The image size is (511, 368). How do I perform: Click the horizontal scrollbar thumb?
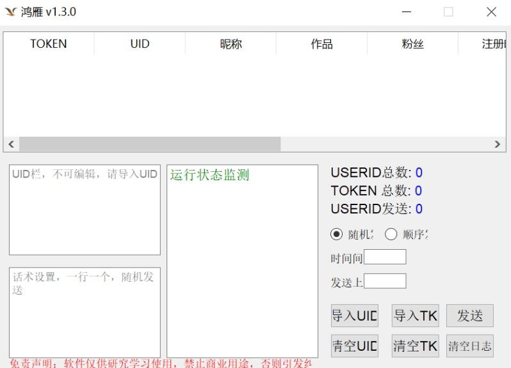tap(150, 144)
